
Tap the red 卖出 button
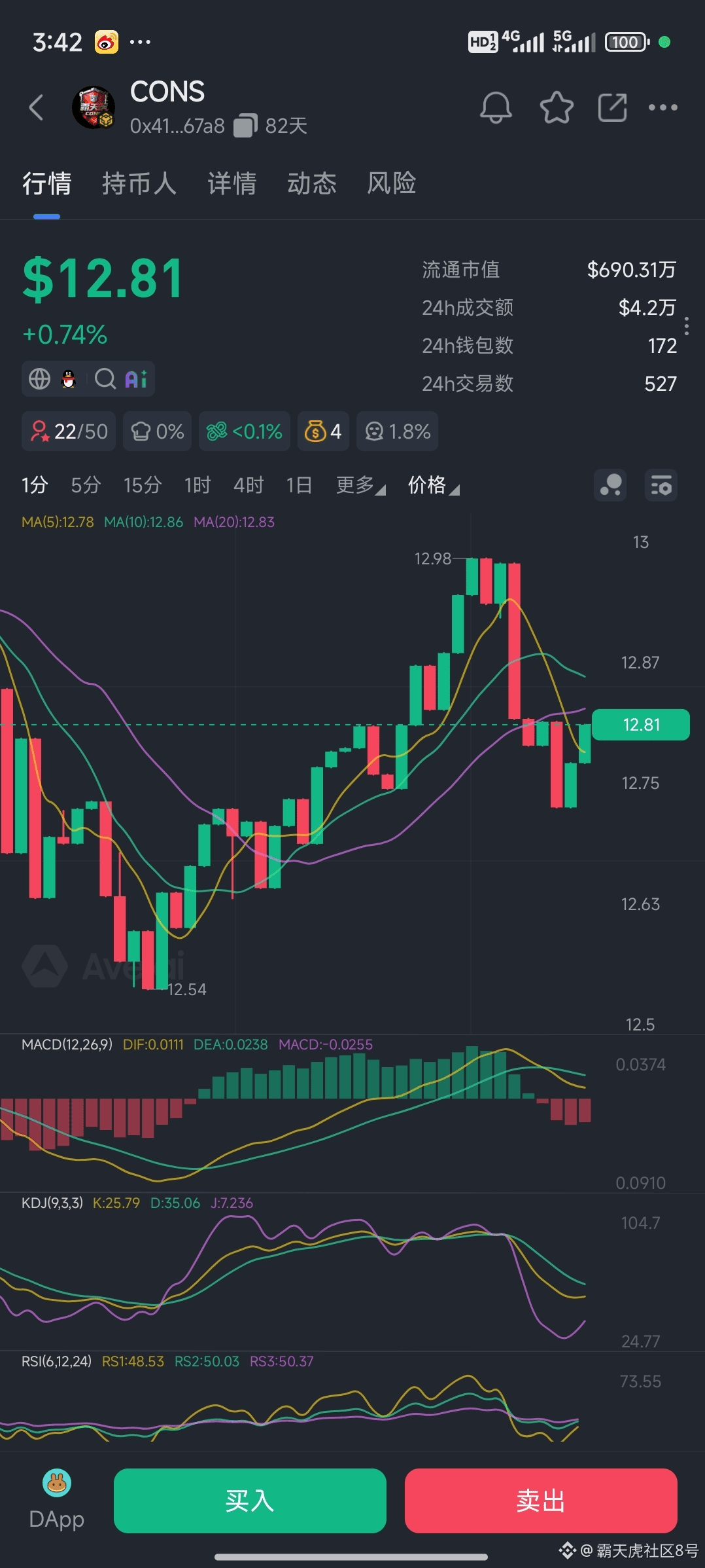(541, 1501)
